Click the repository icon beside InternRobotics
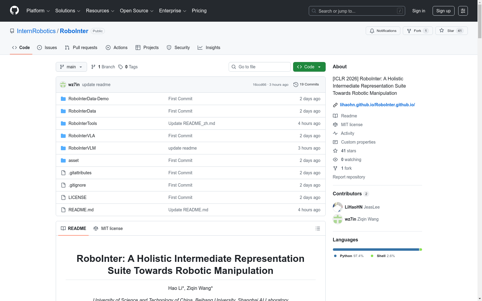 coord(12,31)
